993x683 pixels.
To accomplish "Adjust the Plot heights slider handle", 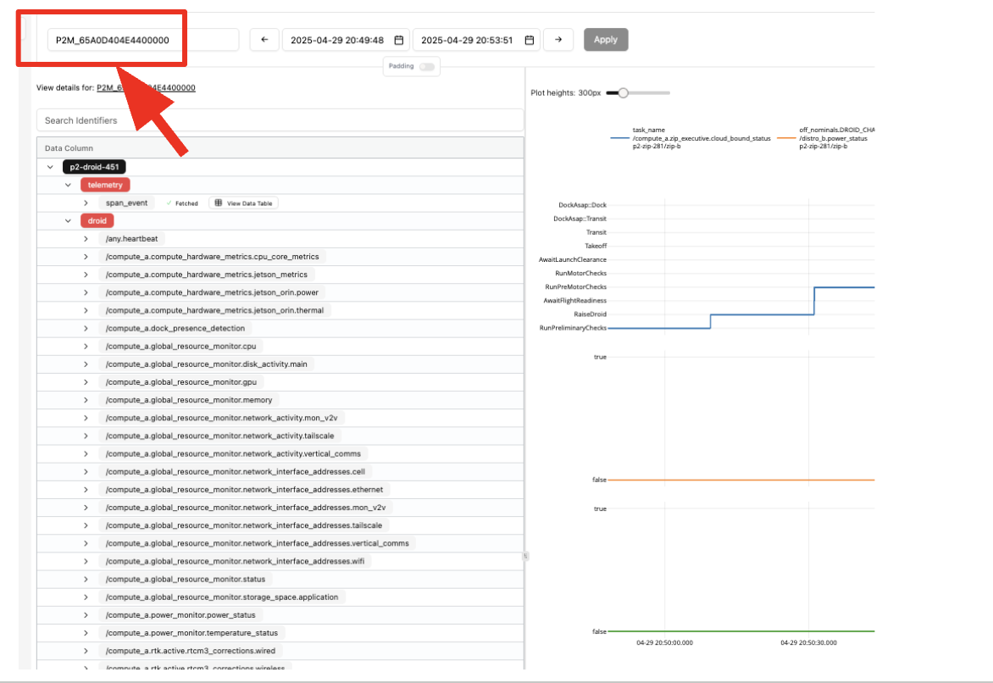I will pos(623,93).
